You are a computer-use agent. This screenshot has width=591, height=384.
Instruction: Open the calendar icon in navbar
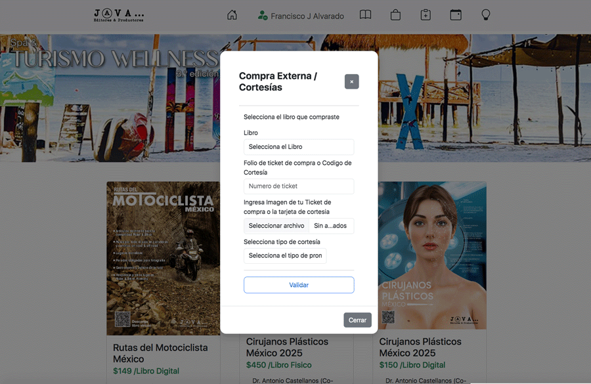456,15
